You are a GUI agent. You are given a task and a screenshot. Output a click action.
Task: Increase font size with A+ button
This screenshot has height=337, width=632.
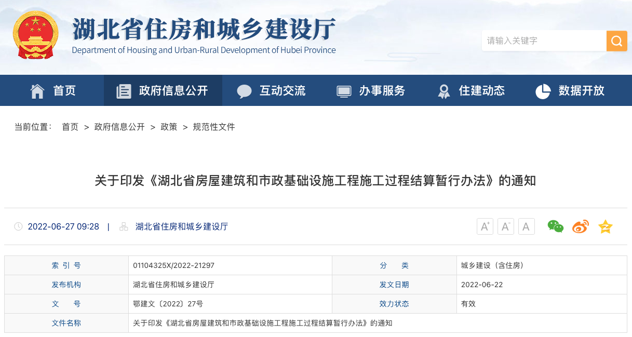coord(485,226)
